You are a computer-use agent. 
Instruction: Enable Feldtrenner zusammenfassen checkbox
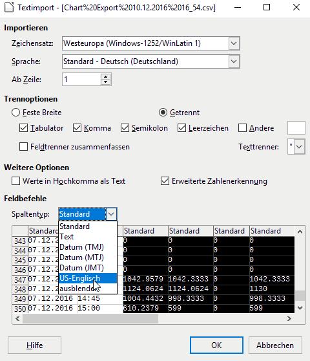coord(23,147)
